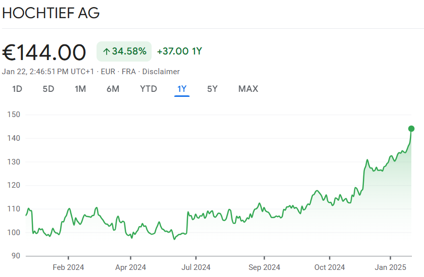The width and height of the screenshot is (424, 277).
Task: Click the green current-price dot on chart
Action: pyautogui.click(x=411, y=129)
